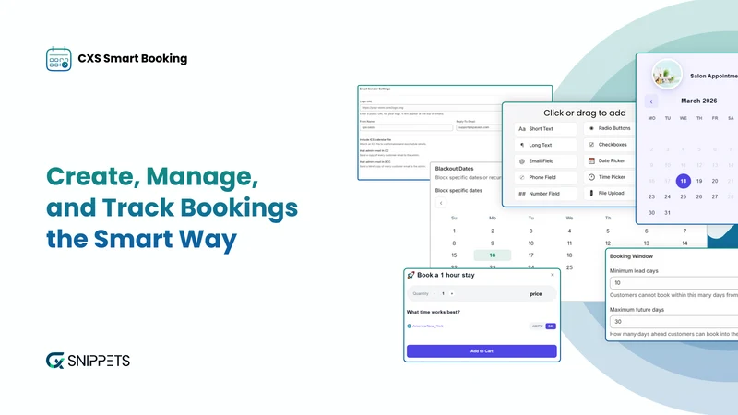This screenshot has height=415, width=738.
Task: Open the America/New_York timezone link
Action: (428, 326)
